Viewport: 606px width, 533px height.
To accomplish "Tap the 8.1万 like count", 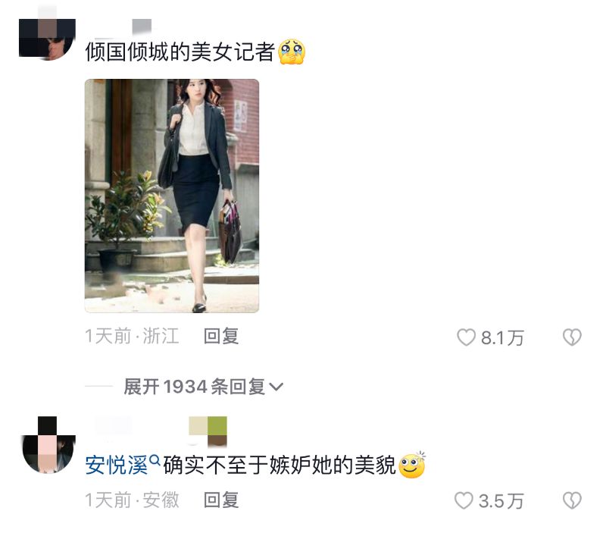I will pos(502,337).
